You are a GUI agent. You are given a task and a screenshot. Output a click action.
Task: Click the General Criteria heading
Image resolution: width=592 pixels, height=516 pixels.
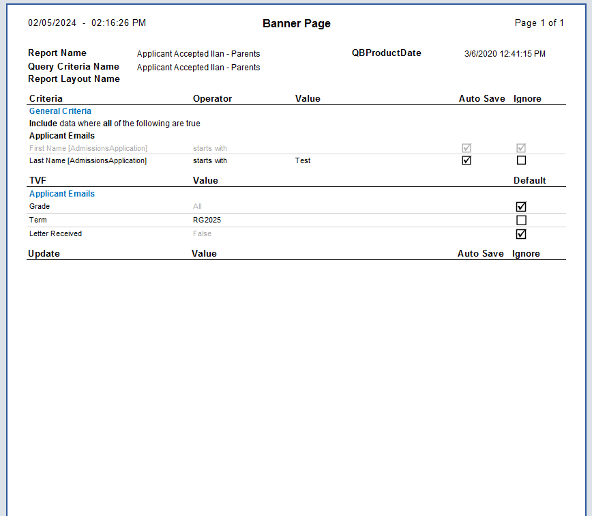point(60,111)
